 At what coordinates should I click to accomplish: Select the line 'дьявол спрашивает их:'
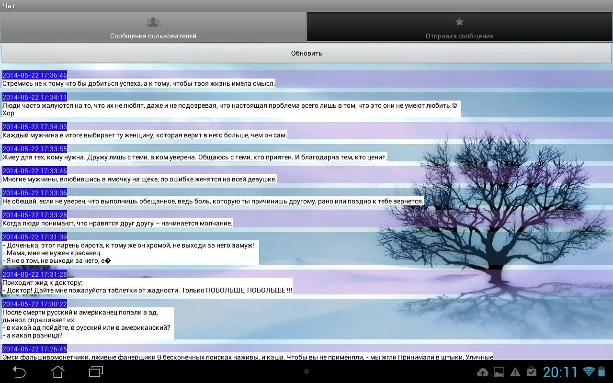39,320
